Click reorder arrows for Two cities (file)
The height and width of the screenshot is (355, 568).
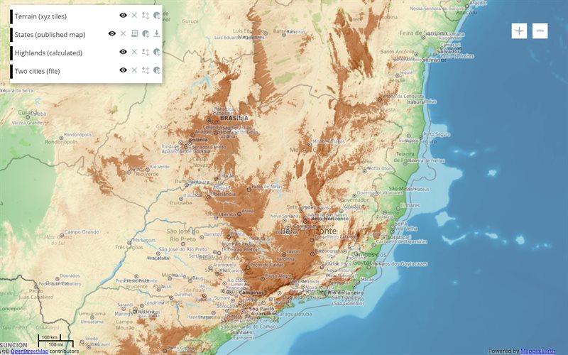146,70
